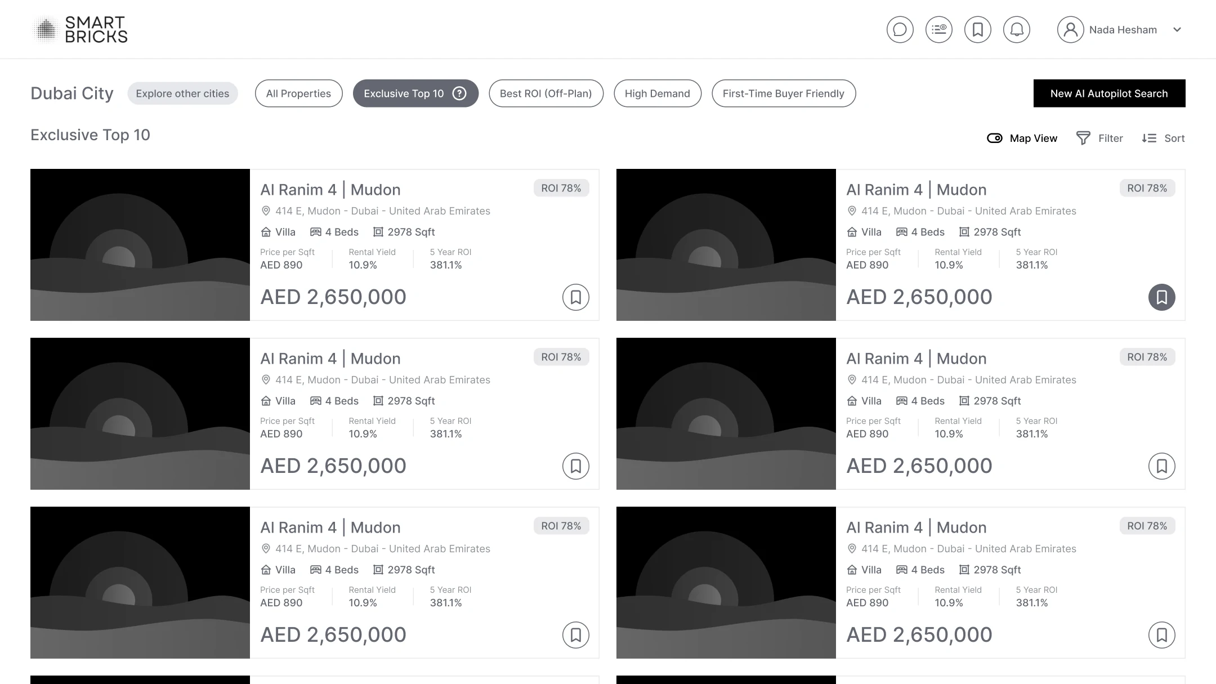Click the title of the card with the filled bookmark
1216x684 pixels.
click(x=917, y=190)
